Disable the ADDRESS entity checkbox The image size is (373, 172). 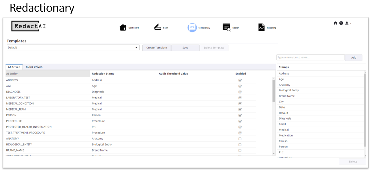coord(240,80)
